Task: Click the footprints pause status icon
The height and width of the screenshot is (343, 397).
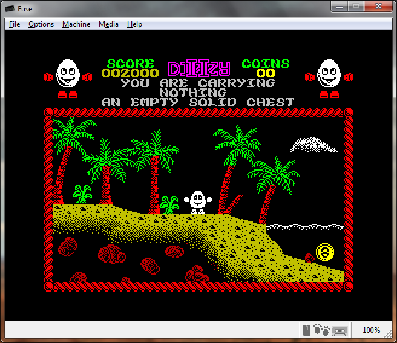Action: (321, 330)
